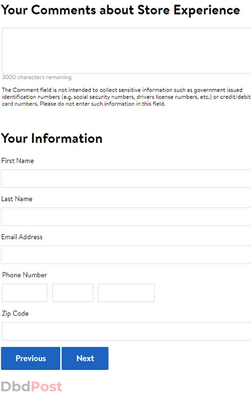This screenshot has height=397, width=251.
Task: Click the Zip Code label
Action: click(x=15, y=313)
